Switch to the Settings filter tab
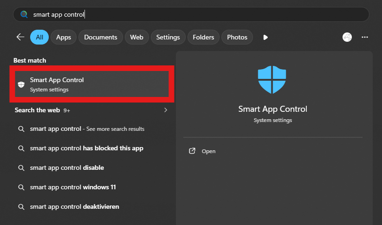The width and height of the screenshot is (382, 225). 168,37
